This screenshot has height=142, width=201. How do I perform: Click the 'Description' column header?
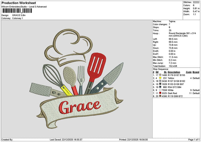click(174, 72)
